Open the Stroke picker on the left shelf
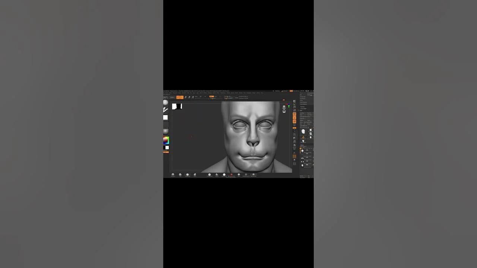This screenshot has width=477, height=268. tap(165, 109)
